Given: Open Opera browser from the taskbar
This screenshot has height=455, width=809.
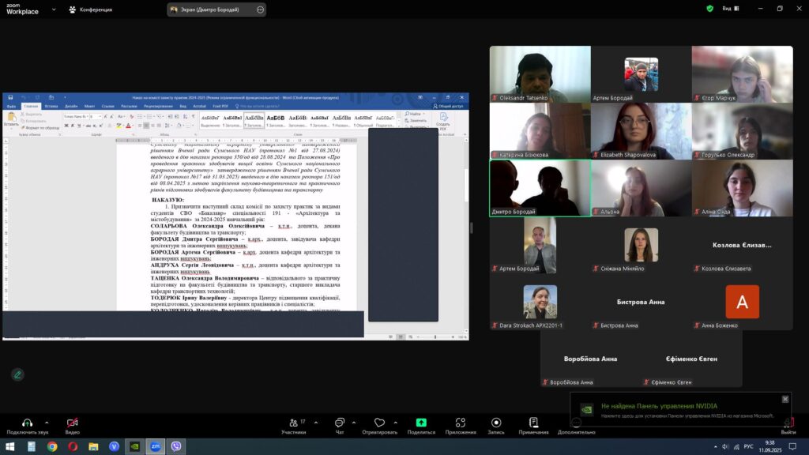Looking at the screenshot, I should 73,446.
